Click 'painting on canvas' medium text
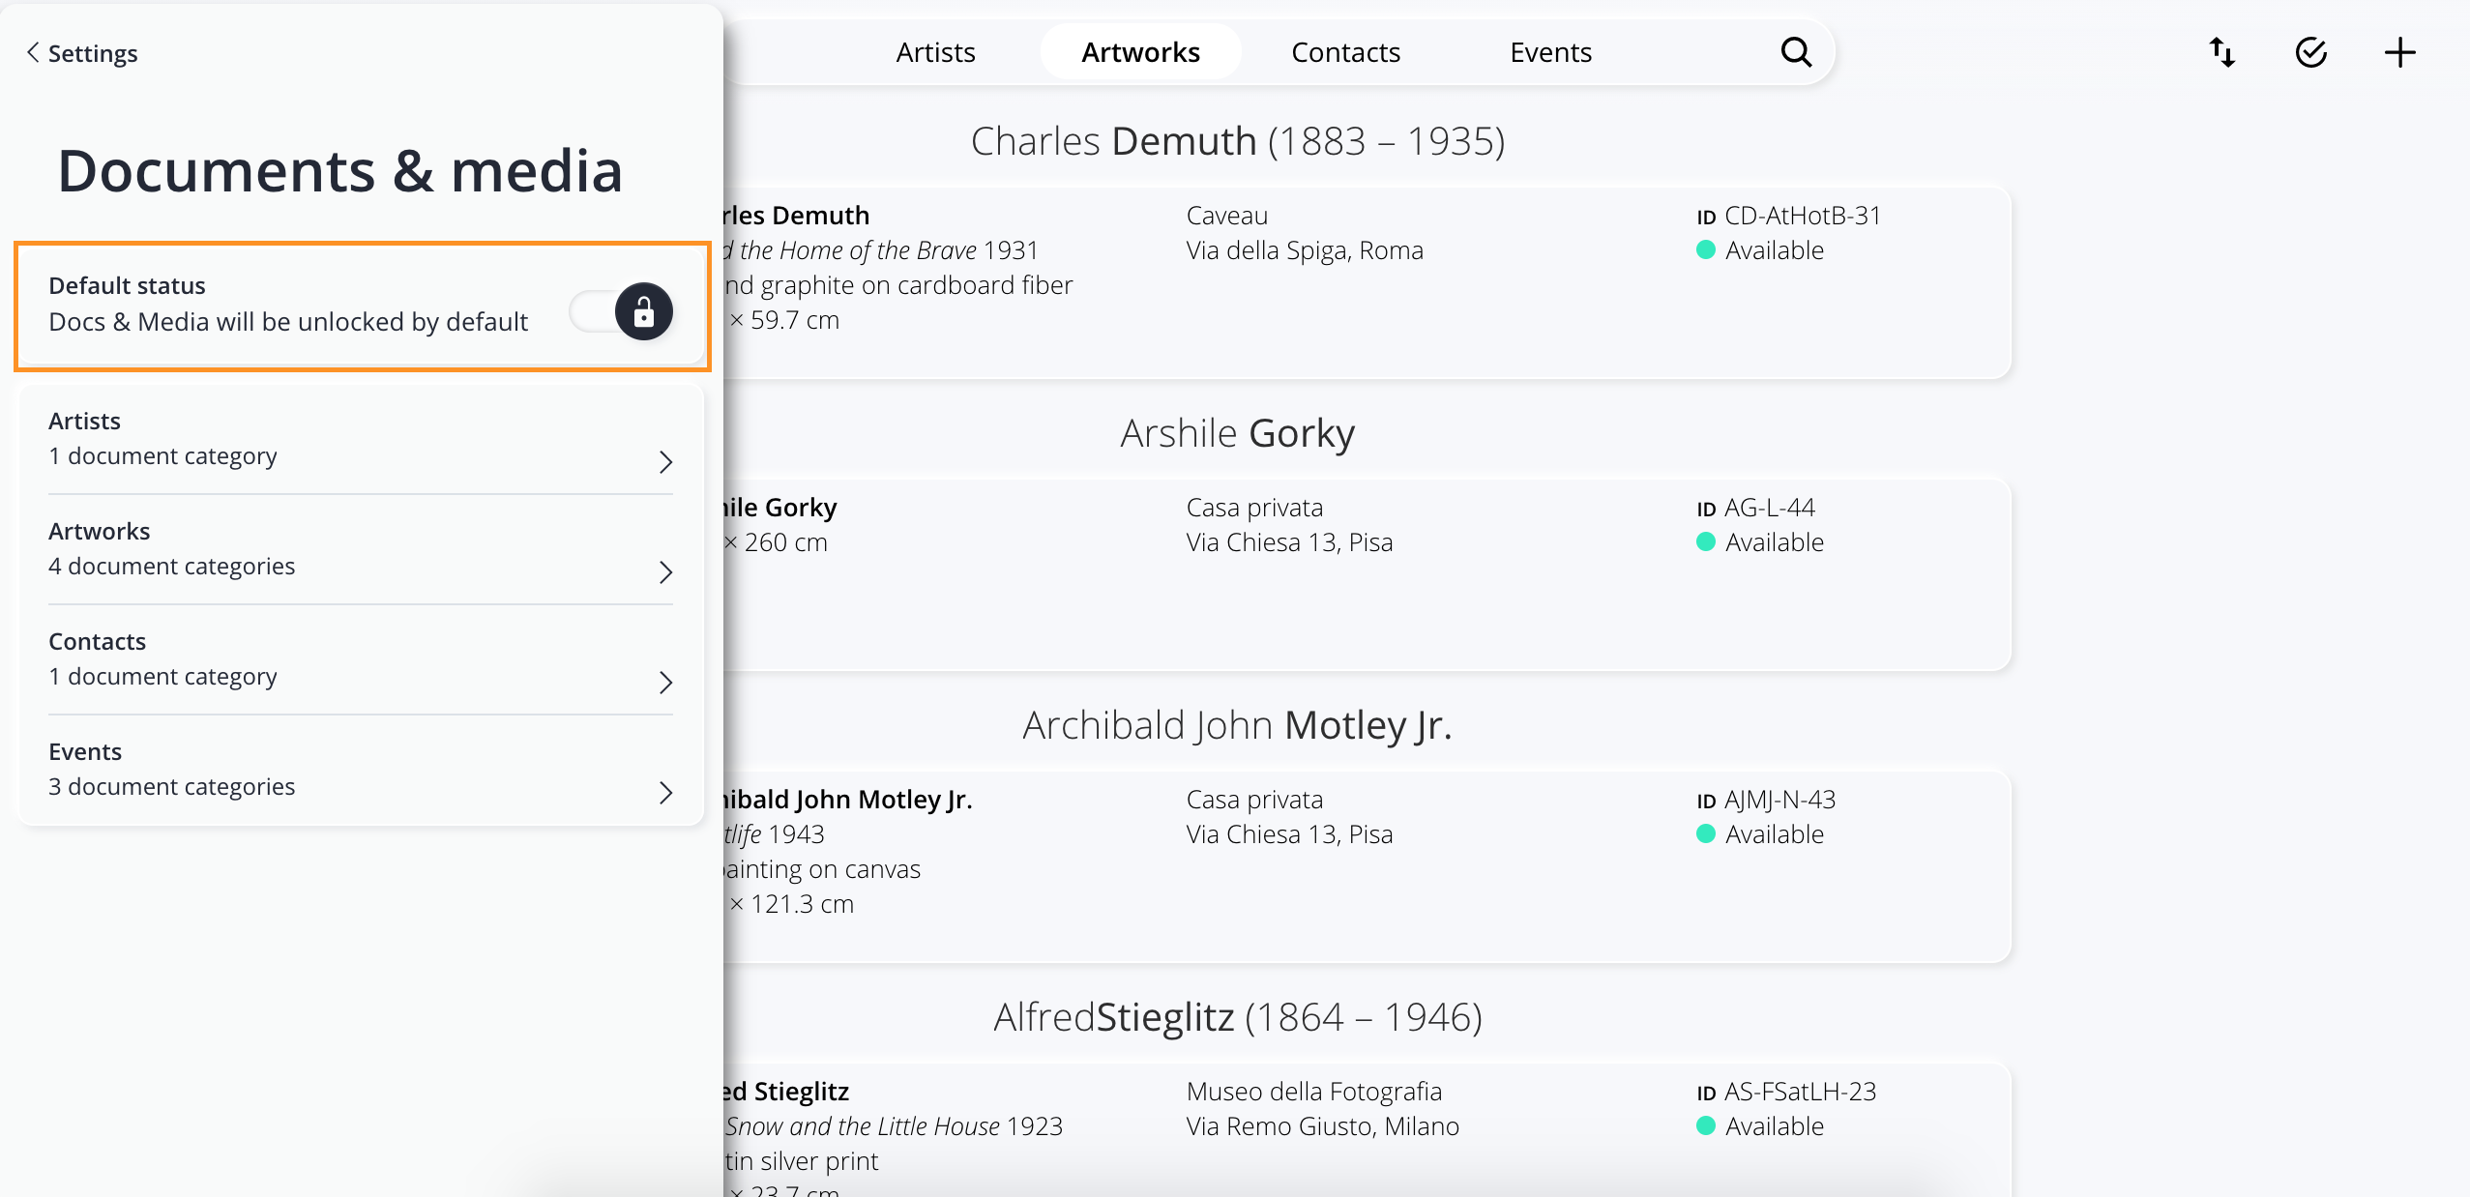This screenshot has width=2470, height=1197. coord(822,869)
